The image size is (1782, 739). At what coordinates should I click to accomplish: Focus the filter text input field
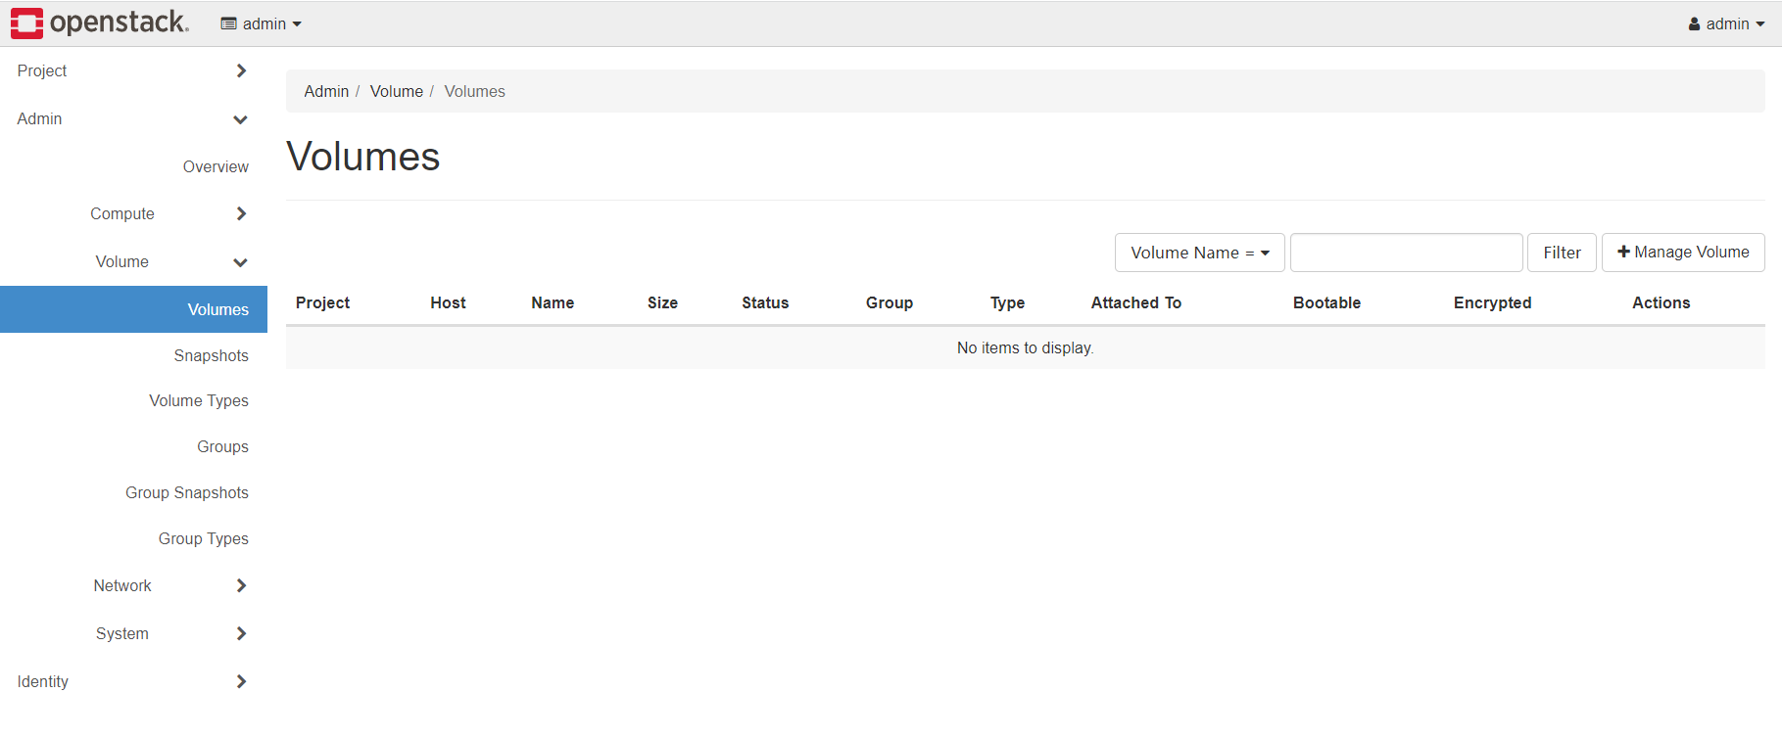[1406, 253]
